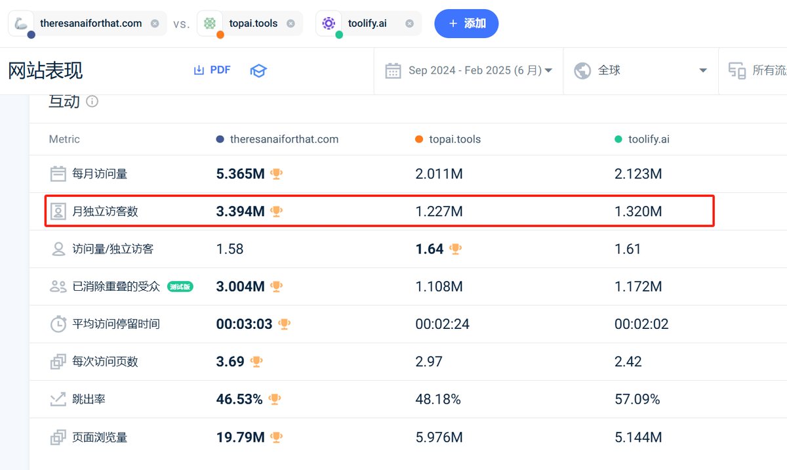Click the theresanaiforthat.com favicon chip

point(22,24)
